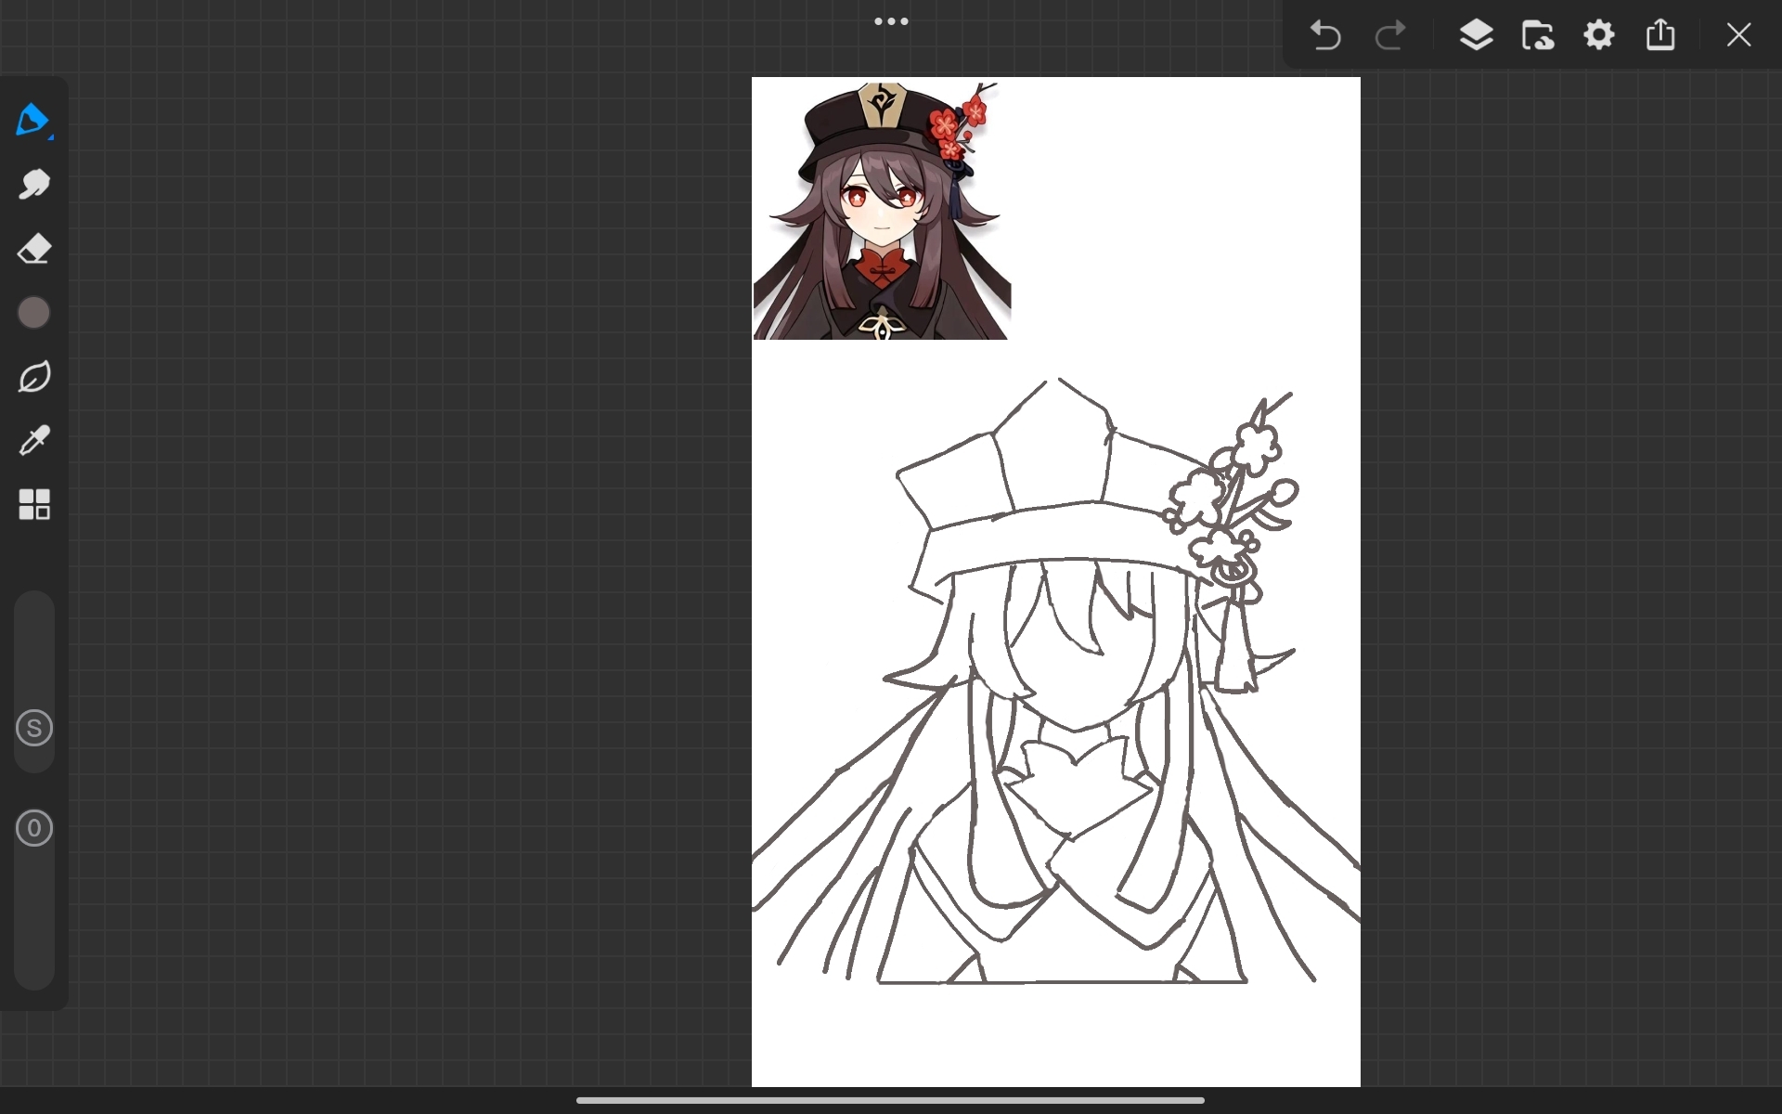Open the three-dot menu at top

pyautogui.click(x=891, y=21)
